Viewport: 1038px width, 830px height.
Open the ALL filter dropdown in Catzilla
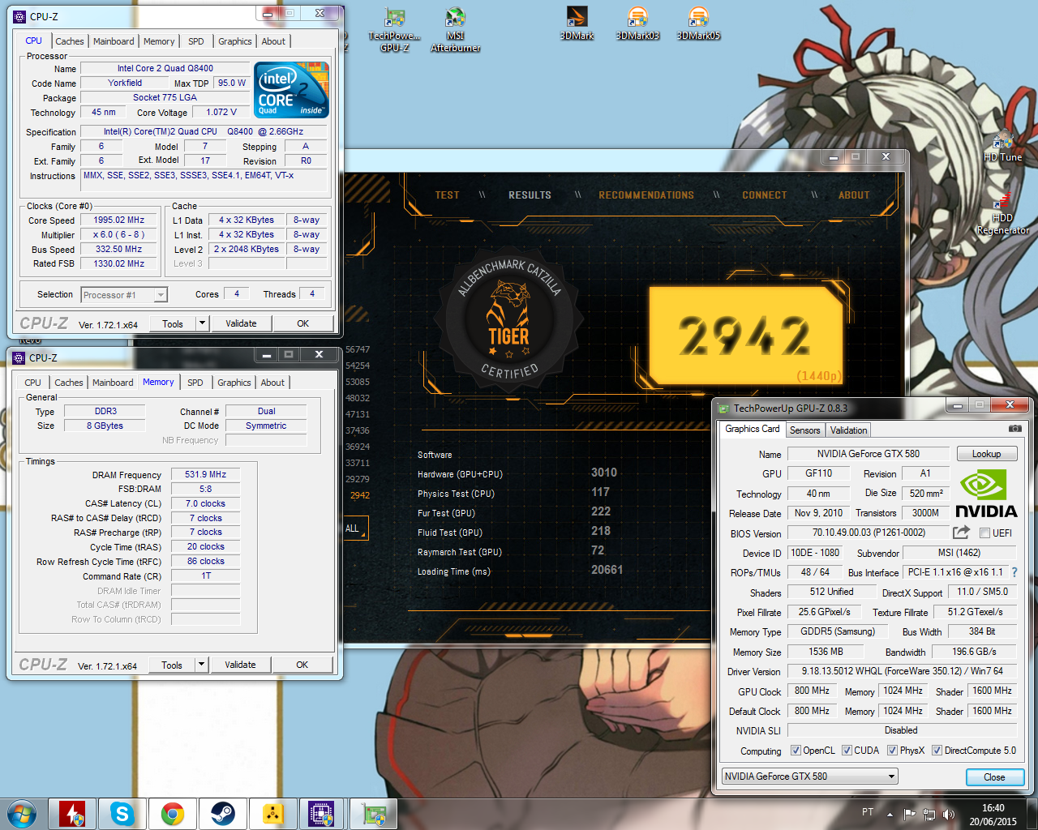356,528
